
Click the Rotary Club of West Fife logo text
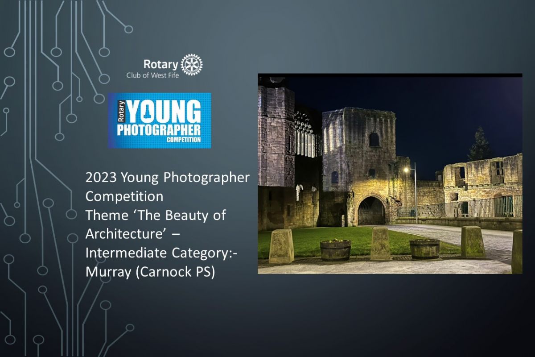pyautogui.click(x=152, y=69)
